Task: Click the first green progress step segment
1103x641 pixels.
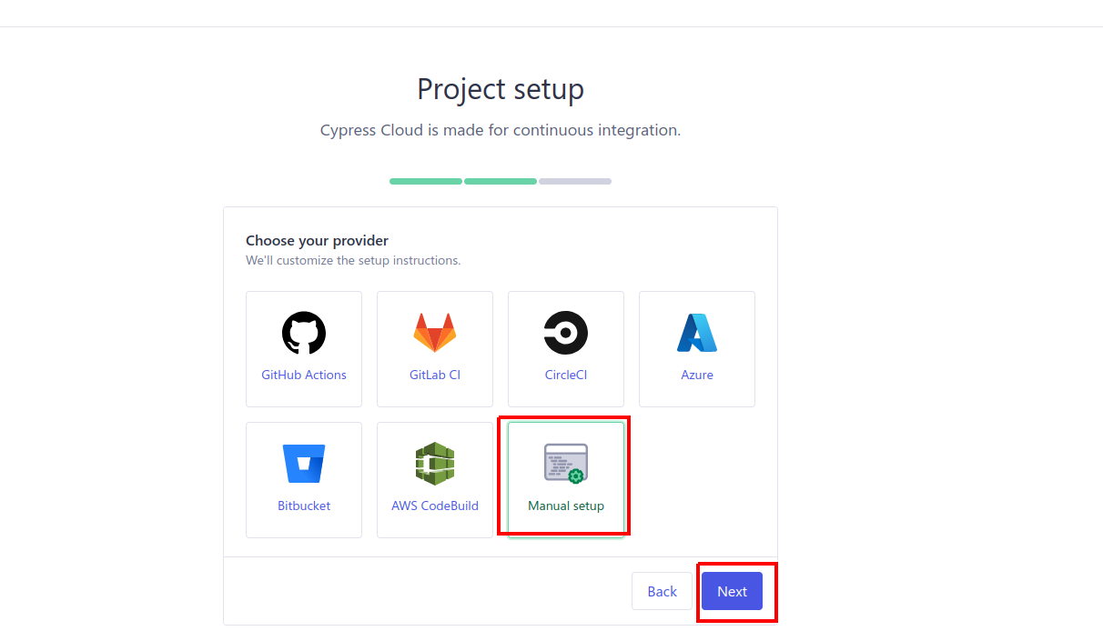Action: click(x=426, y=181)
